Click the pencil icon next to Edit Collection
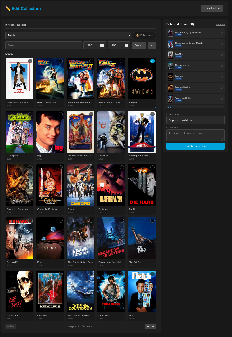The width and height of the screenshot is (232, 337). (x=8, y=9)
